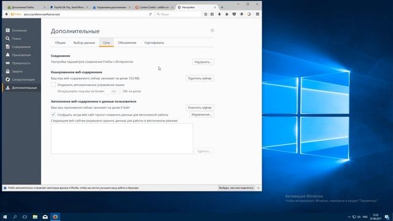Image resolution: width=393 pixels, height=221 pixels.
Task: Close the Дополнения Firefox tab
Action: (44, 7)
